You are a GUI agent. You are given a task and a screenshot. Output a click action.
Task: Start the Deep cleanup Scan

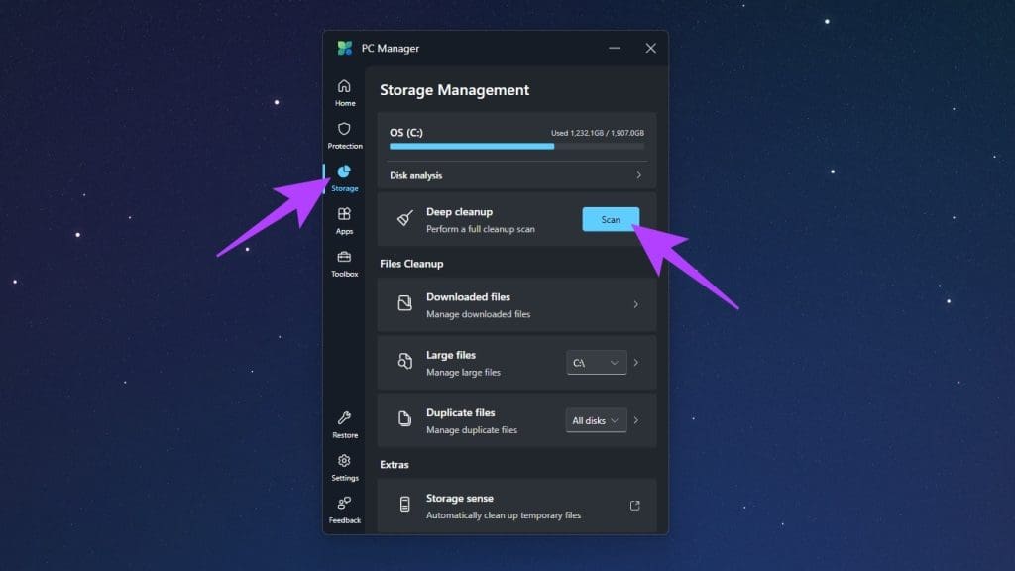[611, 219]
